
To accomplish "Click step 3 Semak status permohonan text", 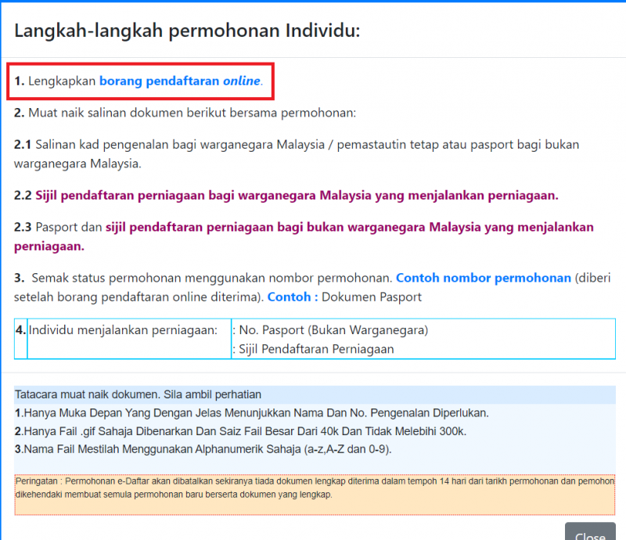I will (x=203, y=278).
